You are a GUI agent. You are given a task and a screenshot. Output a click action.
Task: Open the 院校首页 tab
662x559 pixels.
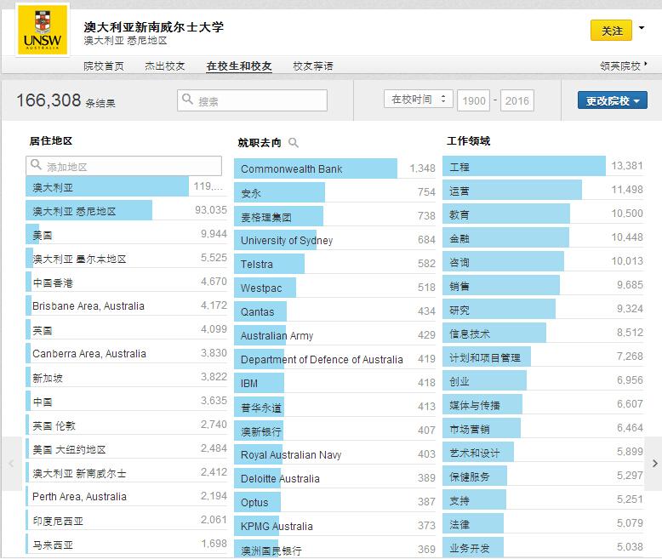(x=104, y=66)
